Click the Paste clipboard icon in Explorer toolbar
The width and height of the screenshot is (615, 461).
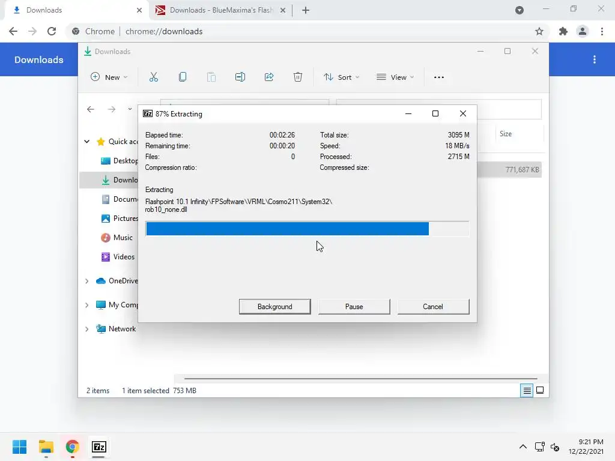click(211, 77)
